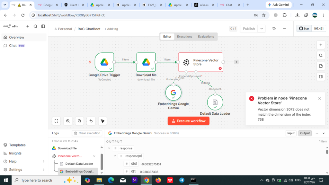Collapse the response[0] array
This screenshot has height=185, width=329.
pos(115,156)
